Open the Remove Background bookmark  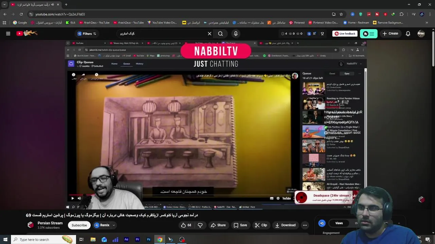point(388,23)
